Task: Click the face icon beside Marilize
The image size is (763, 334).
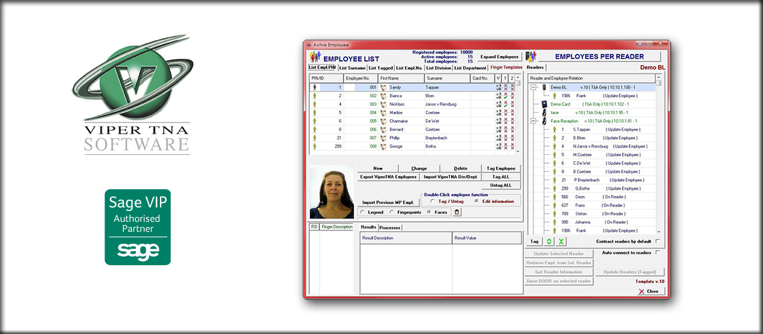Action: pos(384,113)
